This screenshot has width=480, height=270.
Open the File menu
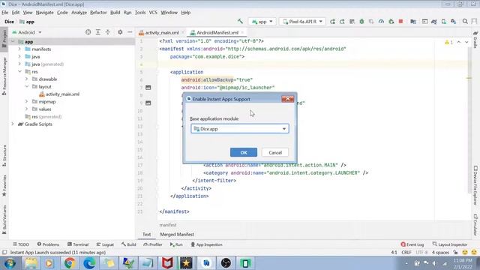coord(5,13)
